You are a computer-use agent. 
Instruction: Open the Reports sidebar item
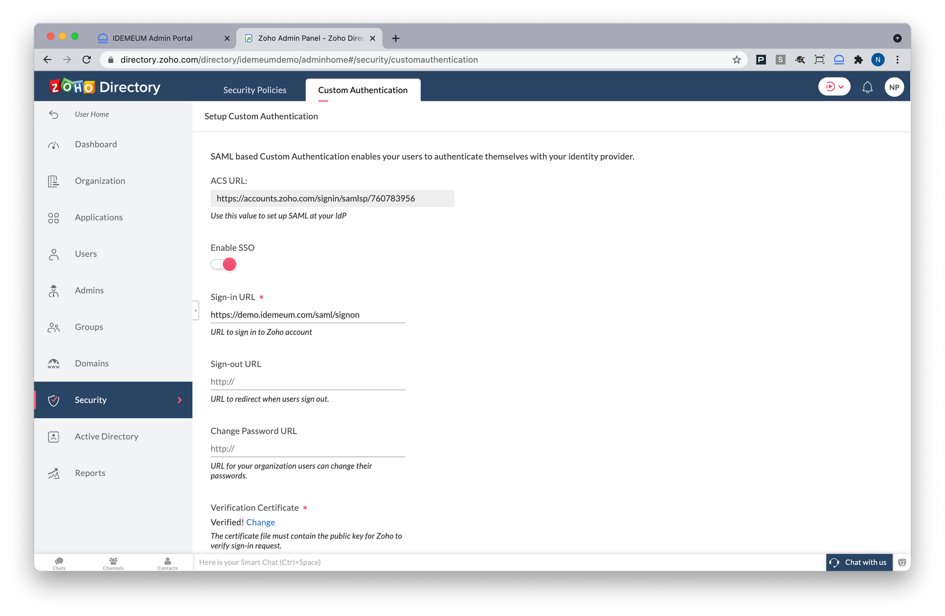click(113, 473)
